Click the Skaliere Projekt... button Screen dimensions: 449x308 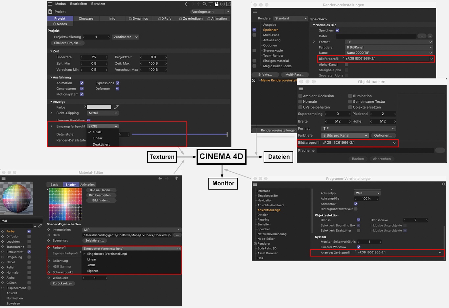tap(67, 43)
